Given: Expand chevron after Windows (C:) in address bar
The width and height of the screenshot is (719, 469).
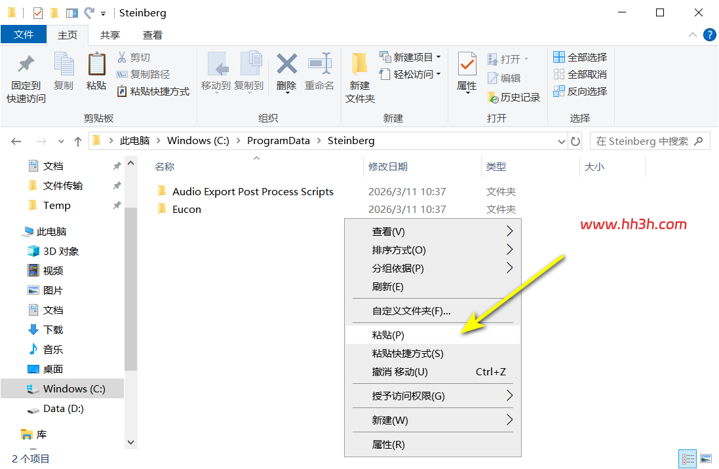Looking at the screenshot, I should 238,141.
